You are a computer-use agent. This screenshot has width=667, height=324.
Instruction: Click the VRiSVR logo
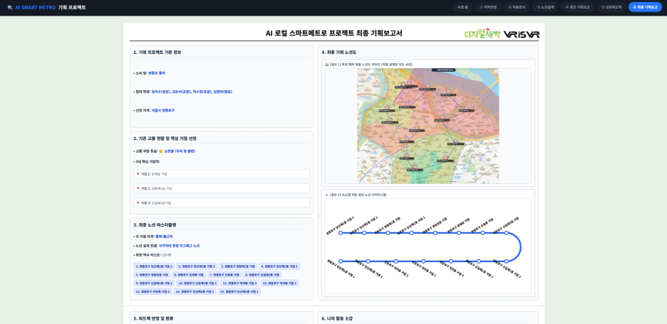521,34
